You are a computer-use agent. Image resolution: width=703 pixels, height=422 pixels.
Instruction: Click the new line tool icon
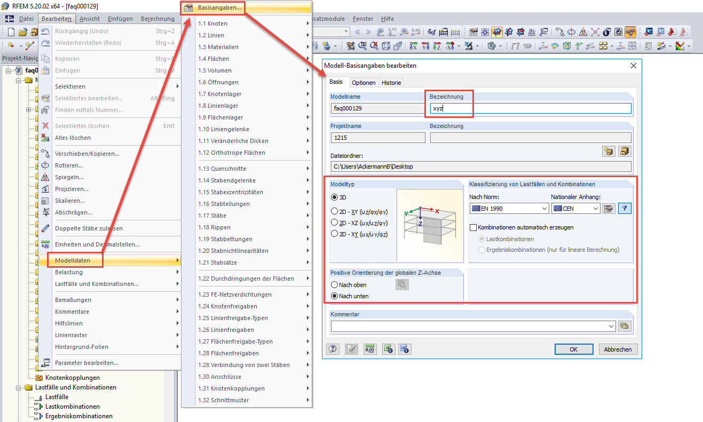pos(30,46)
